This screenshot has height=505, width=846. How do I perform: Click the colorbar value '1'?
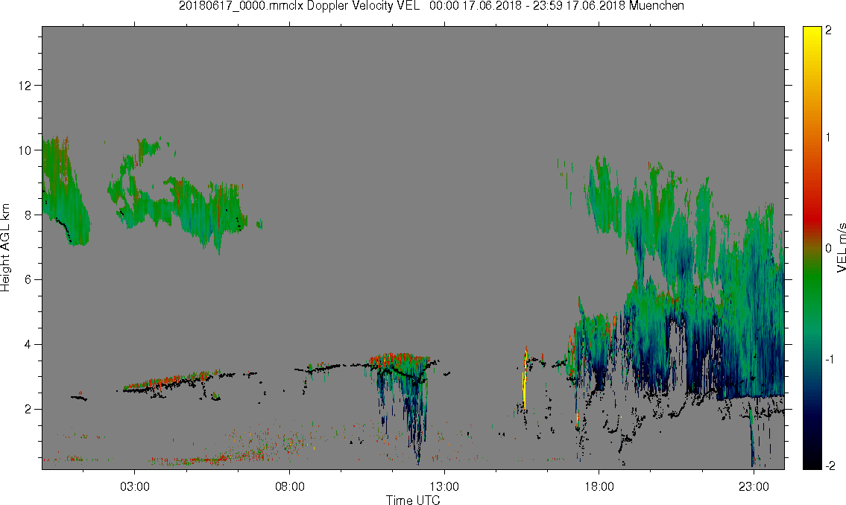pyautogui.click(x=829, y=138)
